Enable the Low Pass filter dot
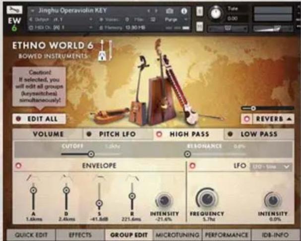The image size is (301, 241). [230, 134]
